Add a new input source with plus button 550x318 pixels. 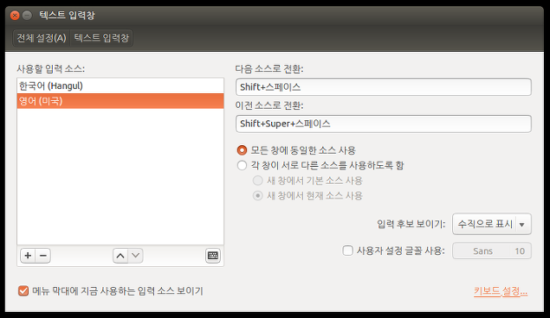[x=28, y=256]
